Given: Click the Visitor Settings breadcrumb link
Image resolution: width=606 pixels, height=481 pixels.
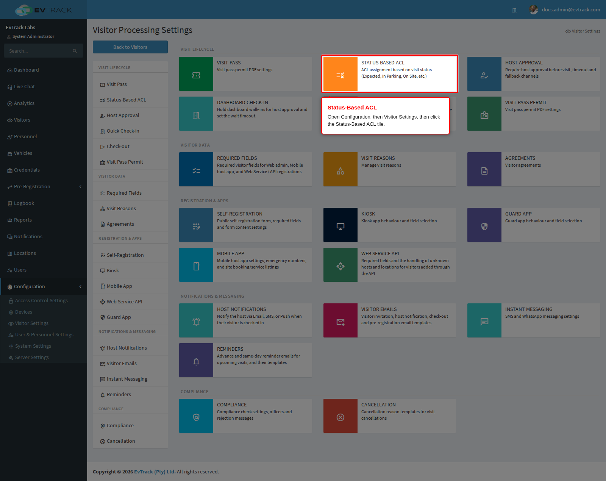Looking at the screenshot, I should coord(583,31).
